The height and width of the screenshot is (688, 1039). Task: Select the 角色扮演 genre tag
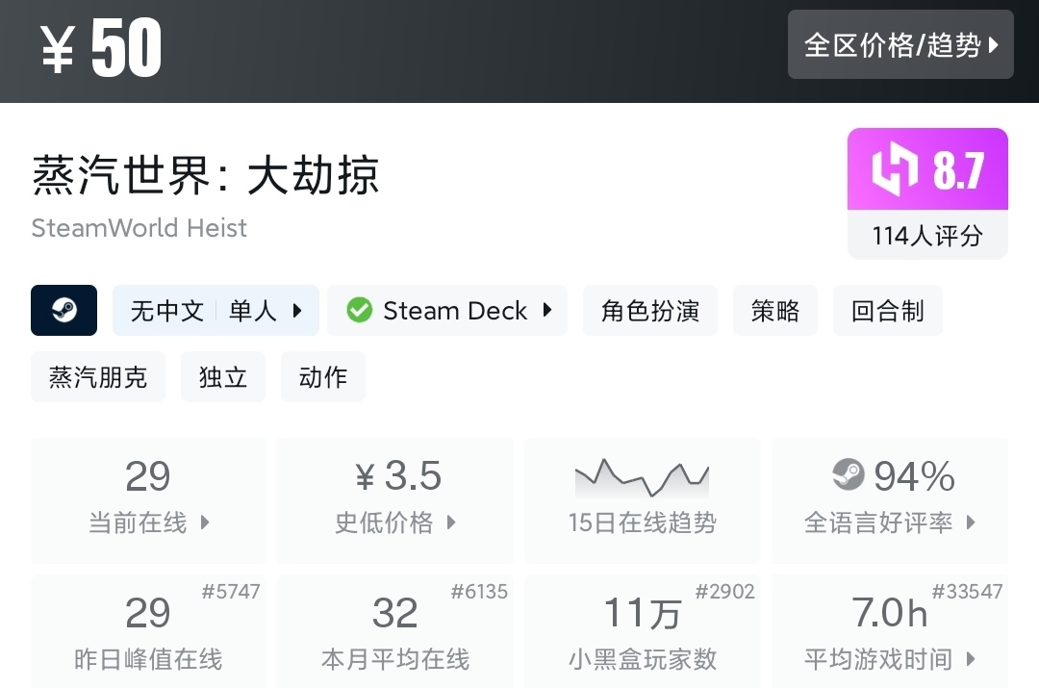coord(650,311)
